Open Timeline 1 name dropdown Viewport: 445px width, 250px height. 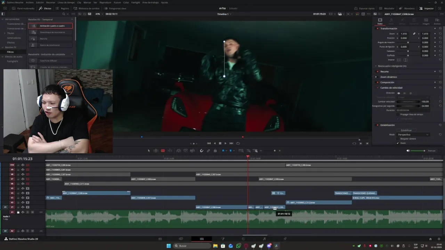224,14
